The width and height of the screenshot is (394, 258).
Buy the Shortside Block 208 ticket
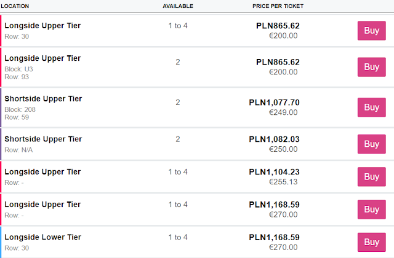371,107
